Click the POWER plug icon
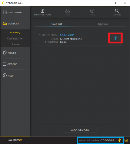Screen dimensions: 130x144 [5, 53]
